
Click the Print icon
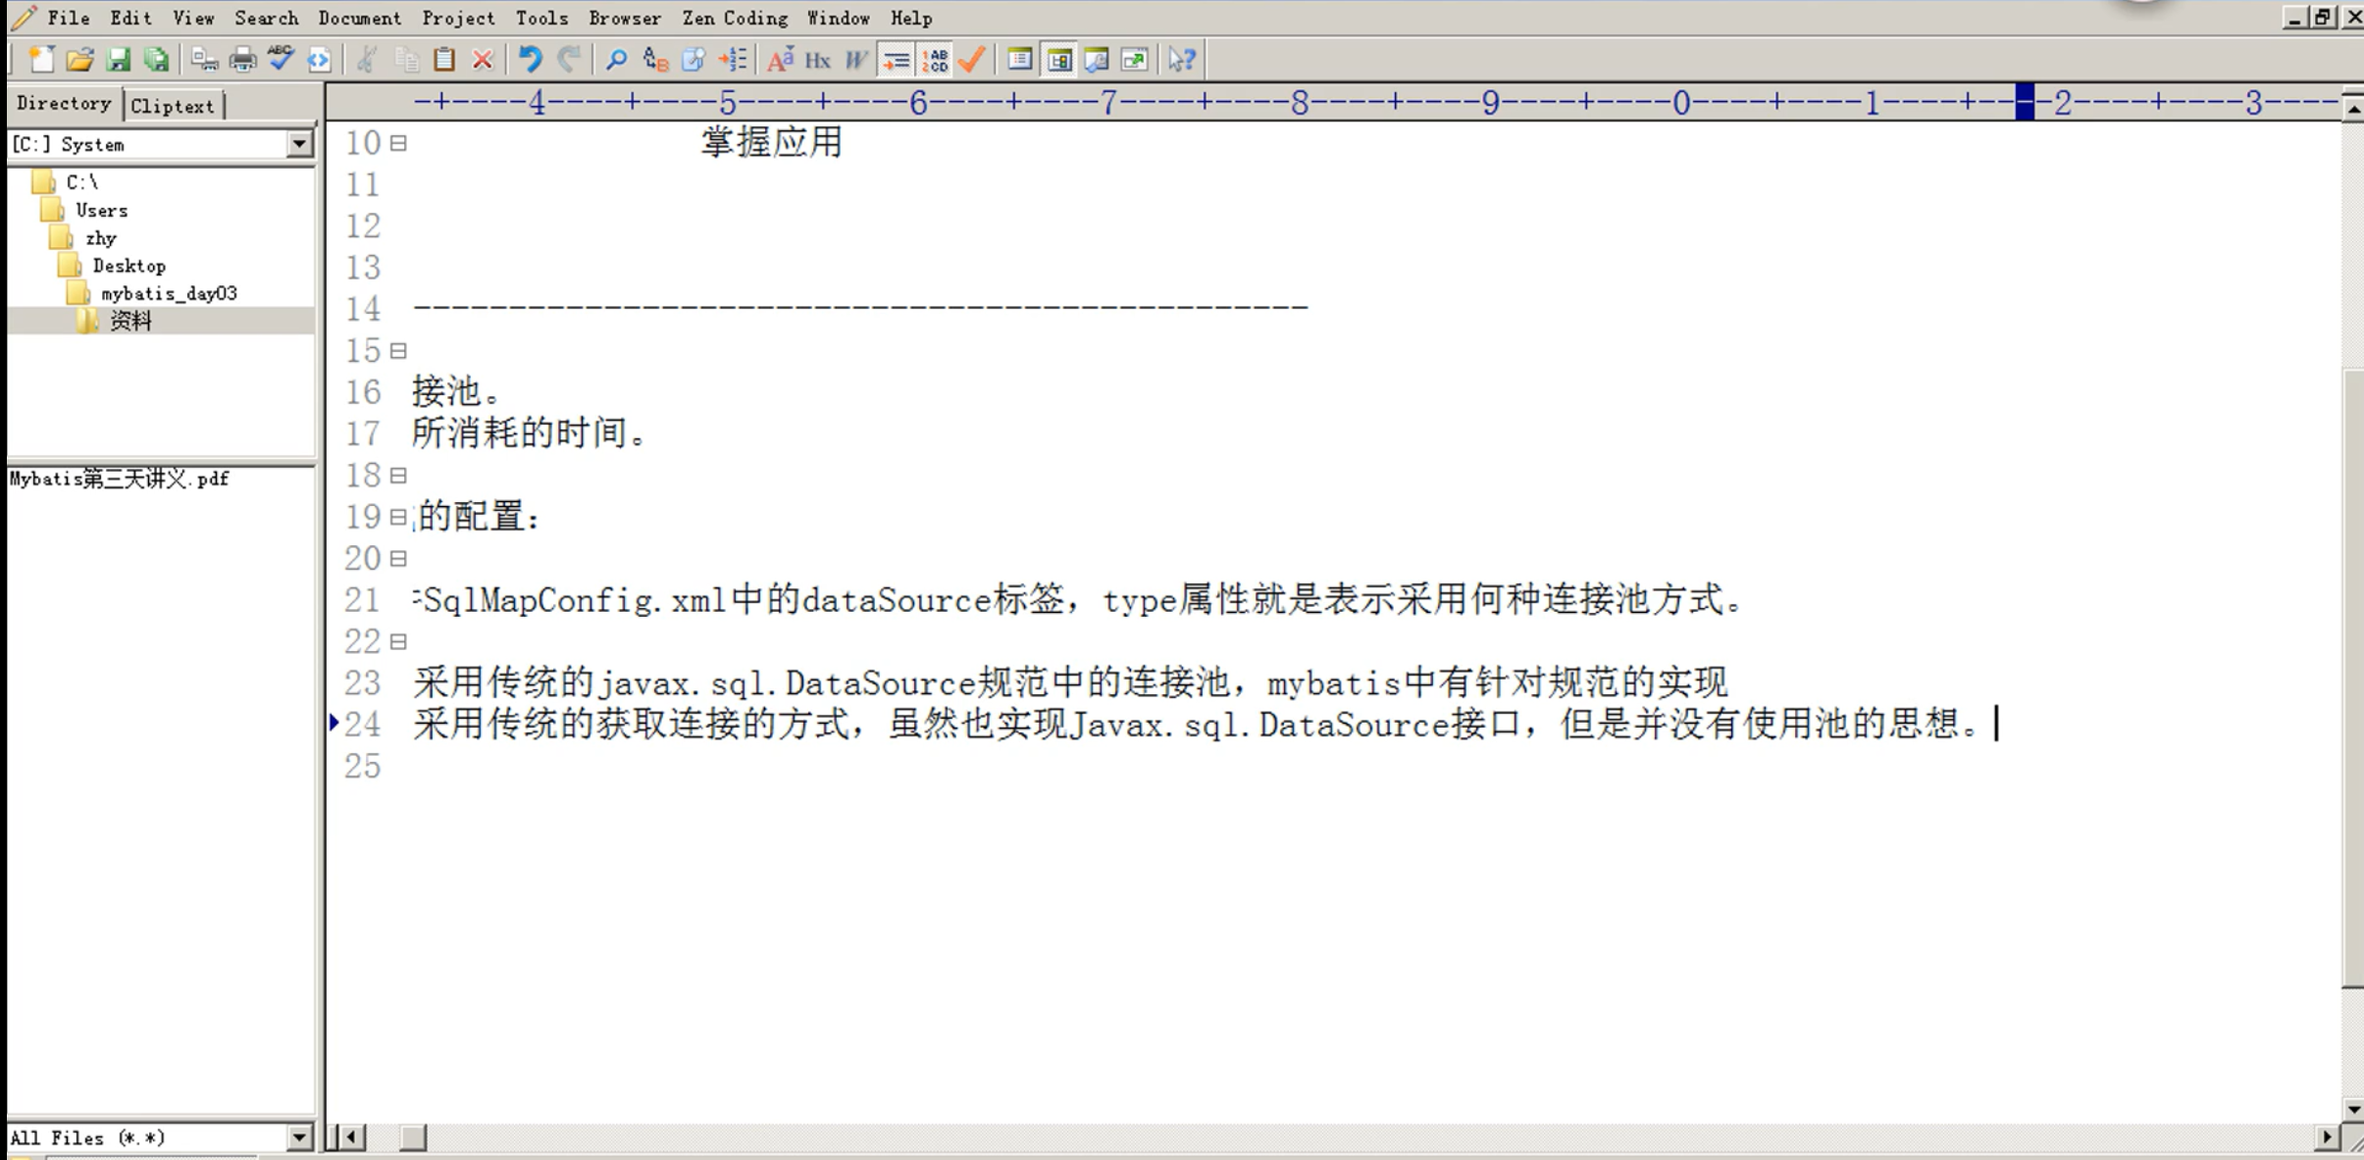[242, 60]
